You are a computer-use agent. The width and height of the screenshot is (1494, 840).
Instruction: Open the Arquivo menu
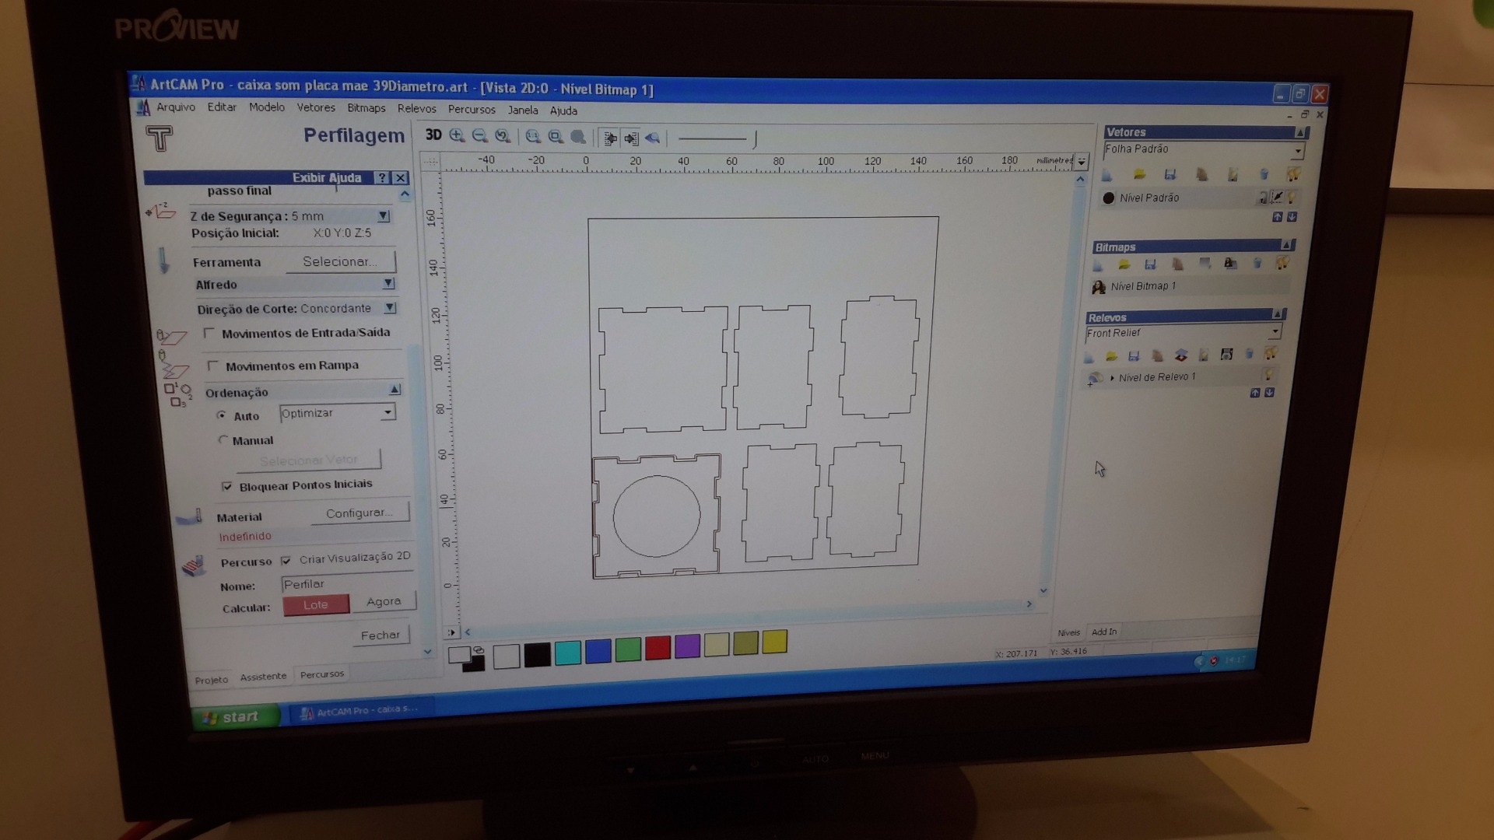point(176,107)
